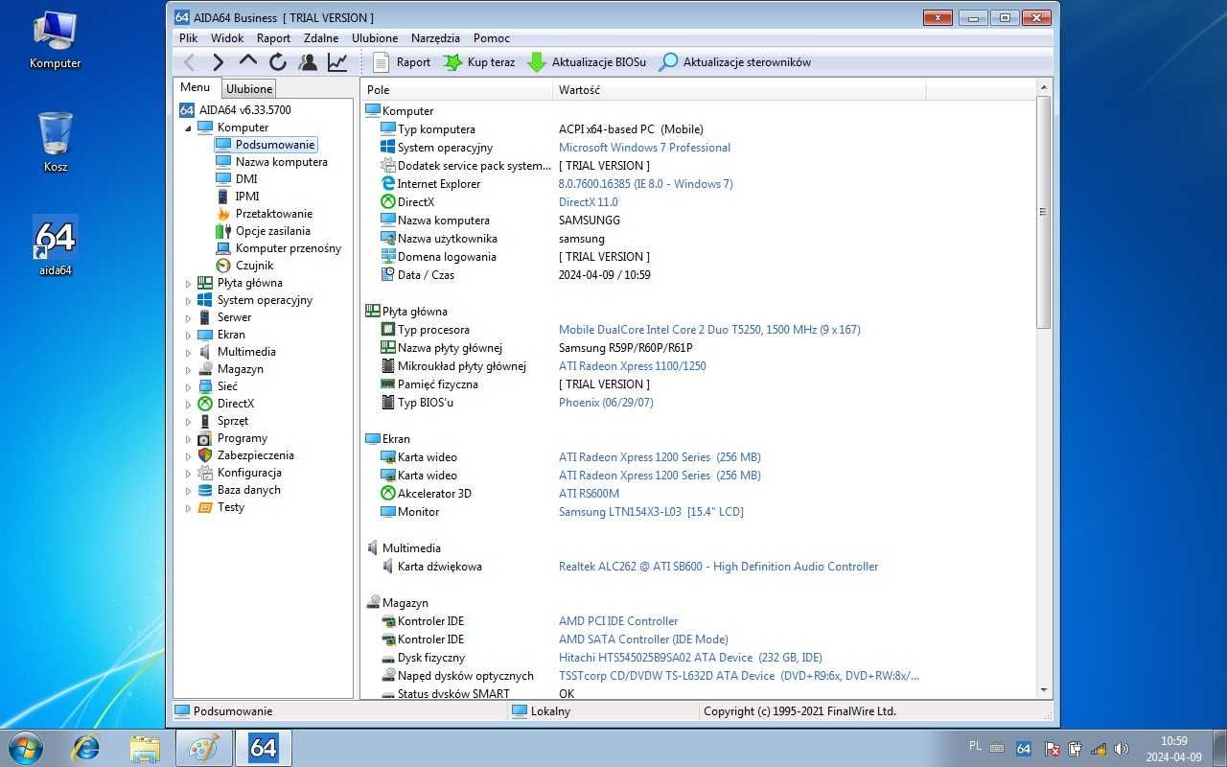Select IPMI tree entry
The image size is (1227, 767).
tap(247, 197)
